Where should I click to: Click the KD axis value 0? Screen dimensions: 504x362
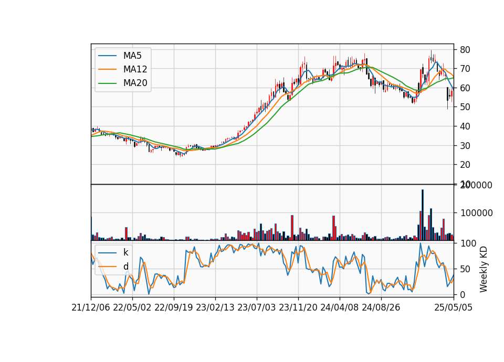click(463, 294)
